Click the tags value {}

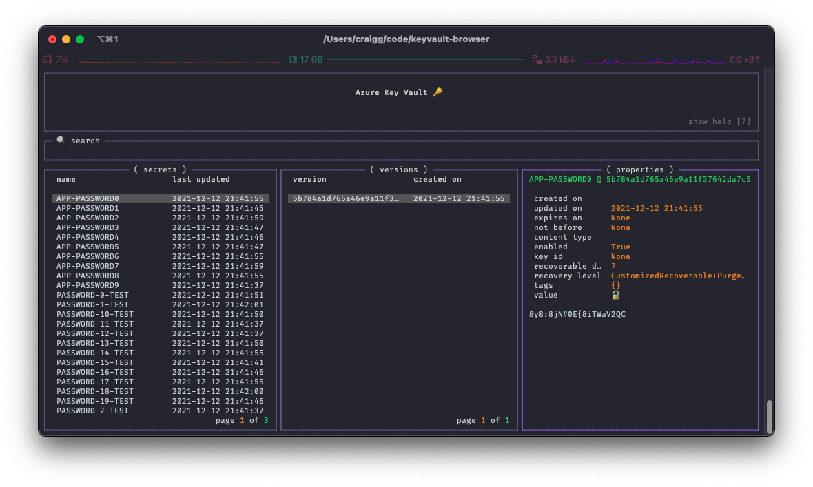[615, 285]
